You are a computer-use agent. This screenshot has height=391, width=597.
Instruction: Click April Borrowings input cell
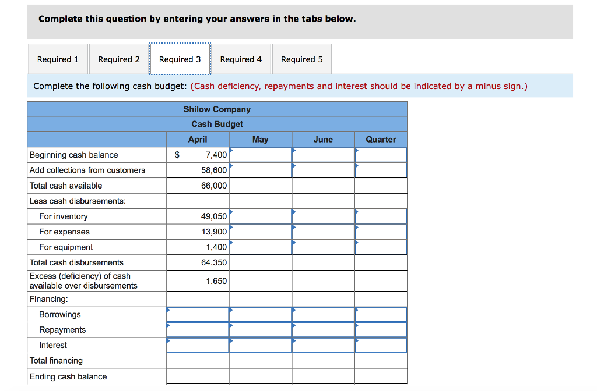[198, 315]
